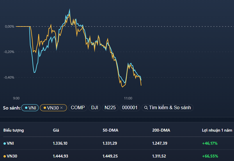This screenshot has height=161, width=234.
Task: Toggle the VNI comparison chip
Action: click(x=30, y=108)
